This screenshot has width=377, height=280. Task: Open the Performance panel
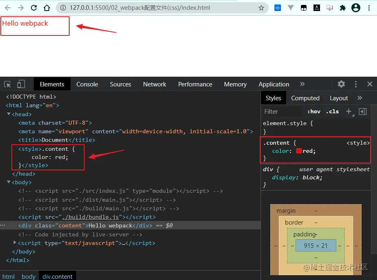195,84
